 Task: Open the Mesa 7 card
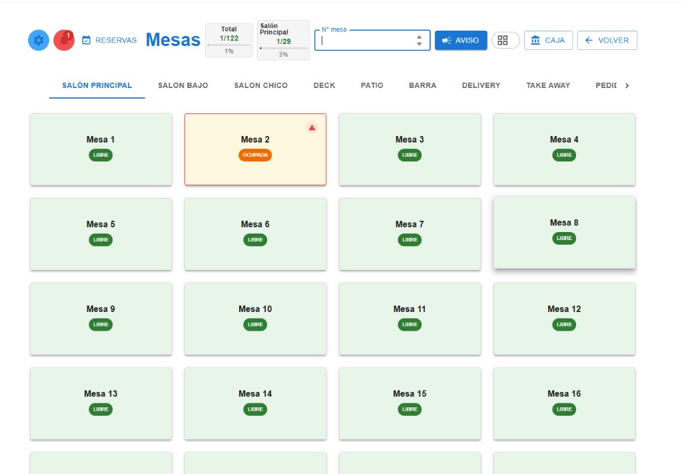410,234
